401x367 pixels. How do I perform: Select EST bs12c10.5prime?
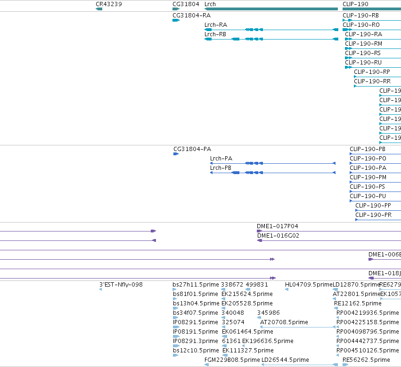pos(196,351)
